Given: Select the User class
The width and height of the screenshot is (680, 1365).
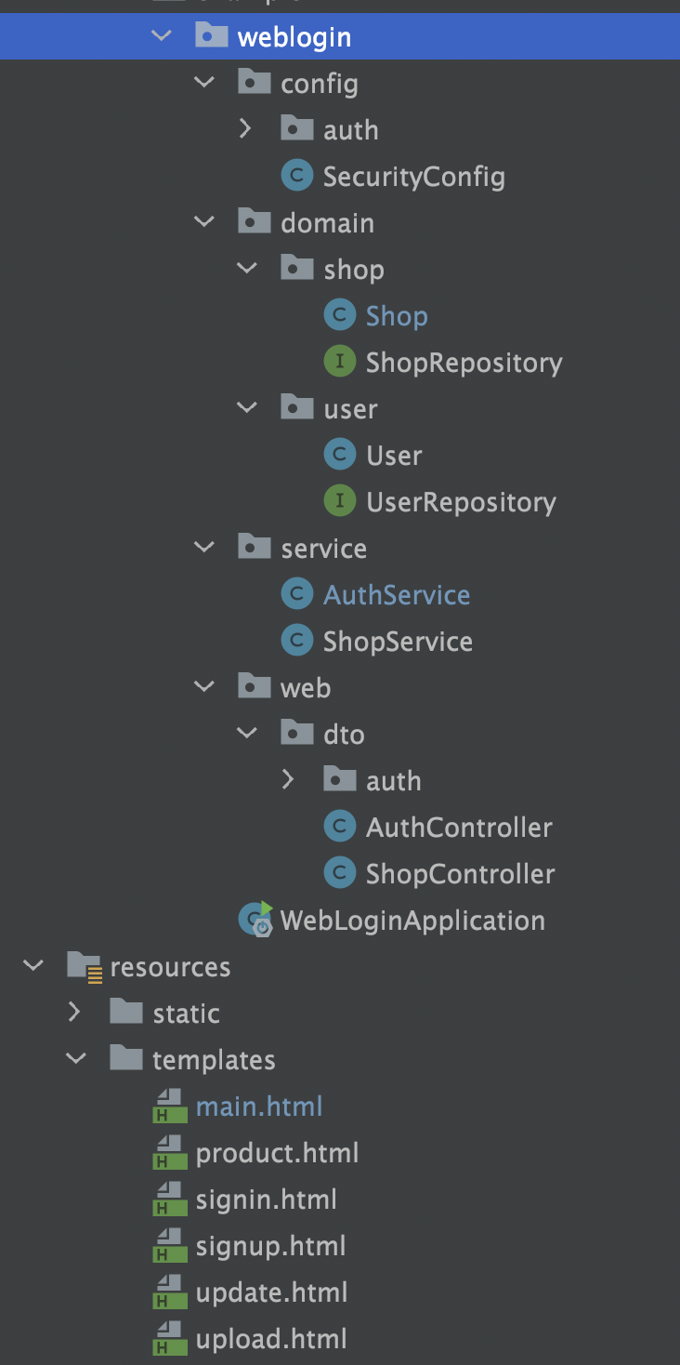Looking at the screenshot, I should 394,456.
